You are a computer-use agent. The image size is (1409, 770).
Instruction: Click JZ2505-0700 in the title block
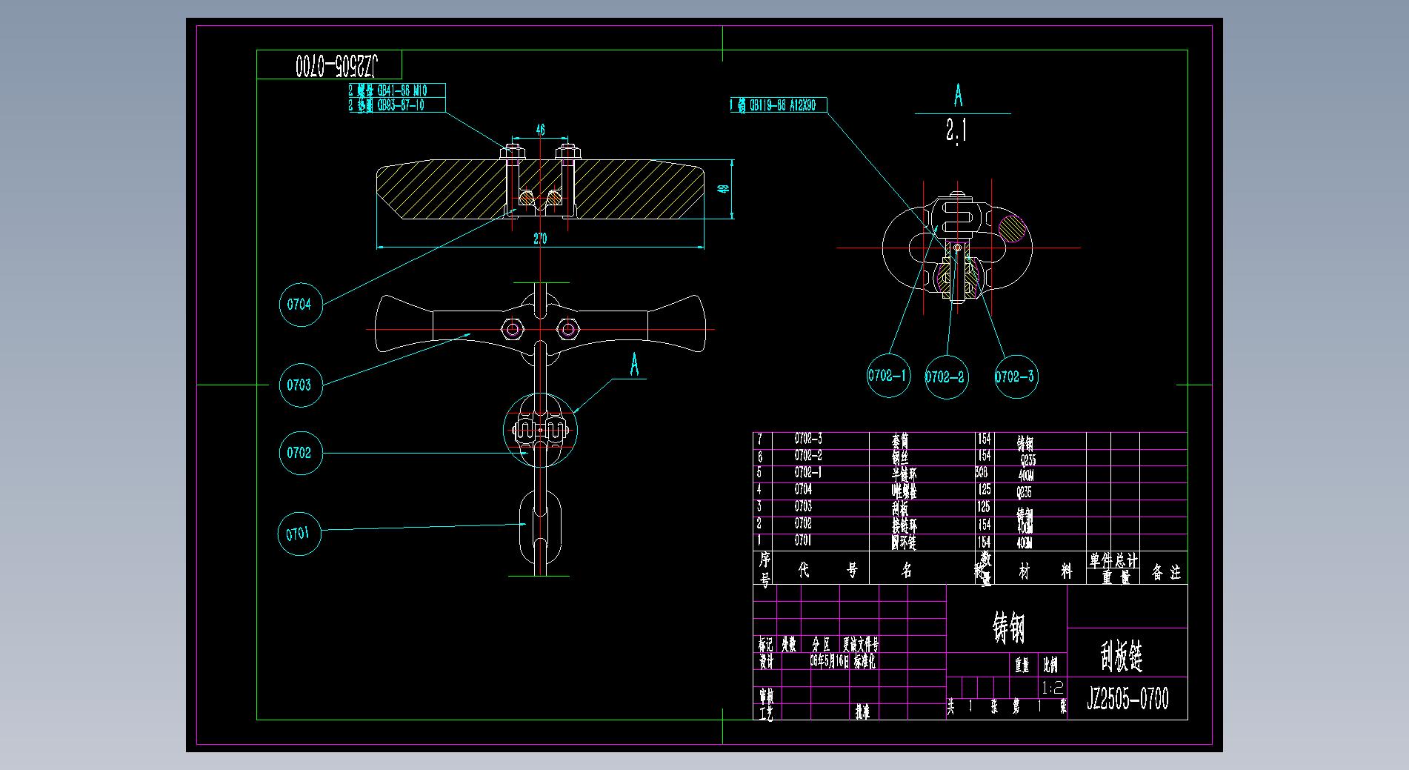[x=1127, y=698]
